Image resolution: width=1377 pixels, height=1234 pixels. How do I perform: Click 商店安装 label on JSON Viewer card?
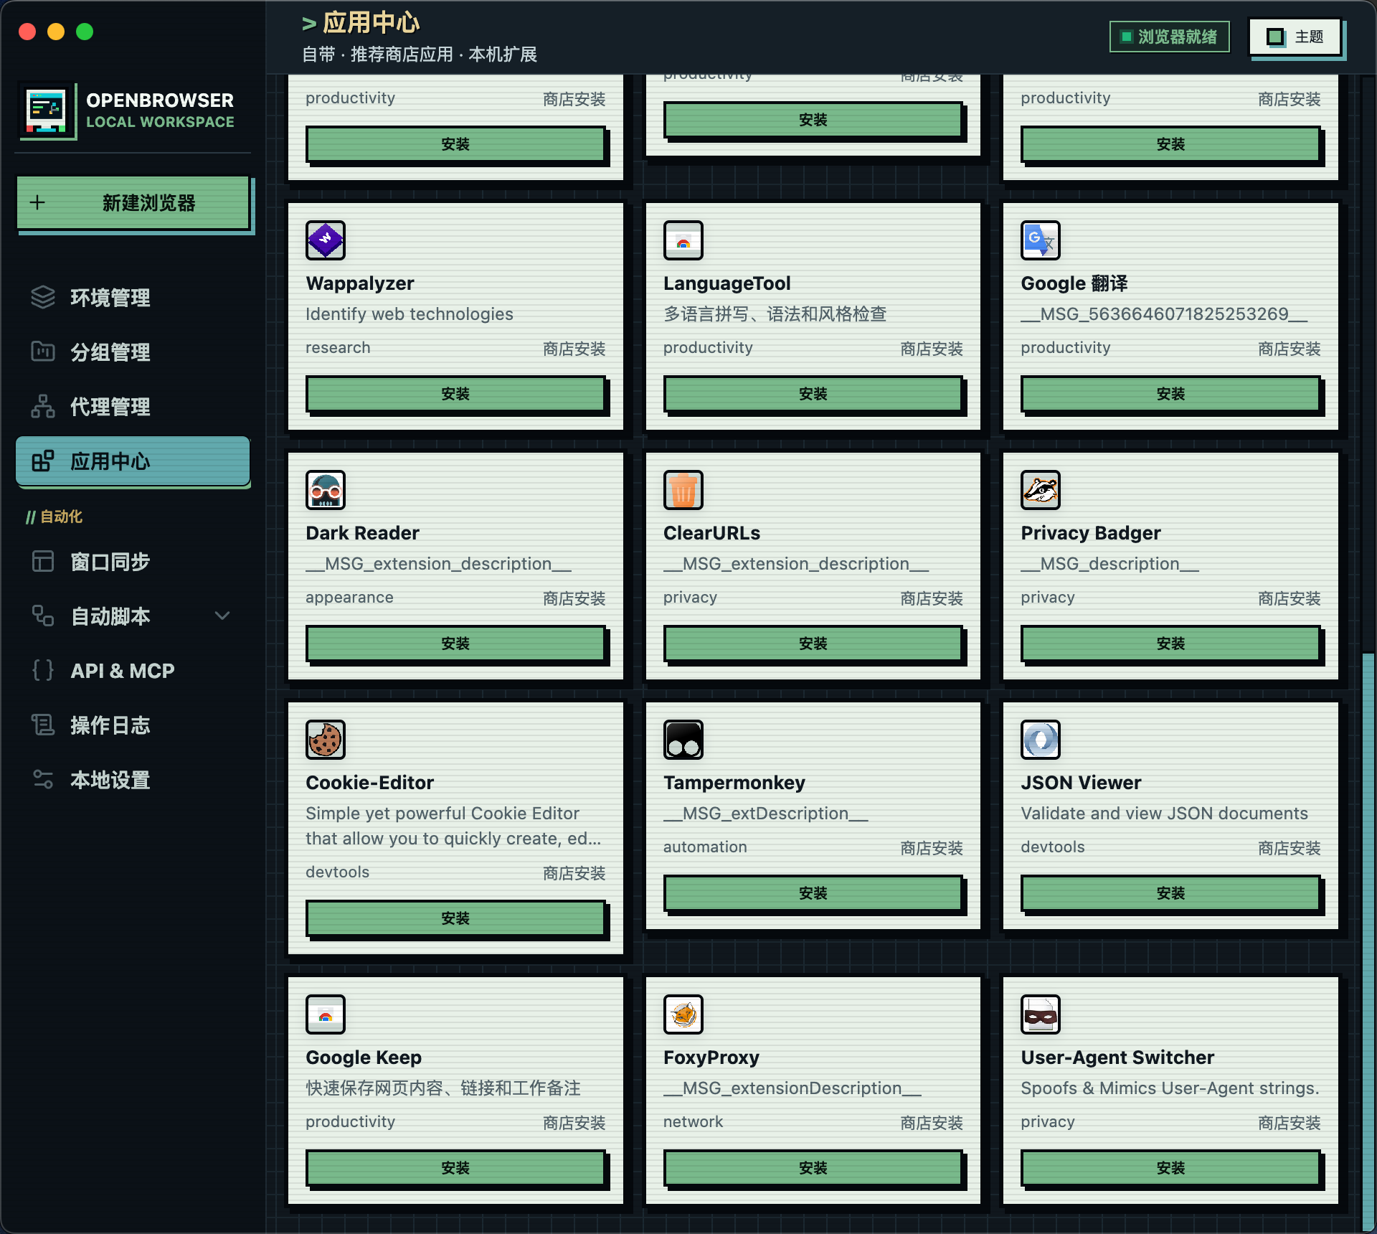point(1289,848)
